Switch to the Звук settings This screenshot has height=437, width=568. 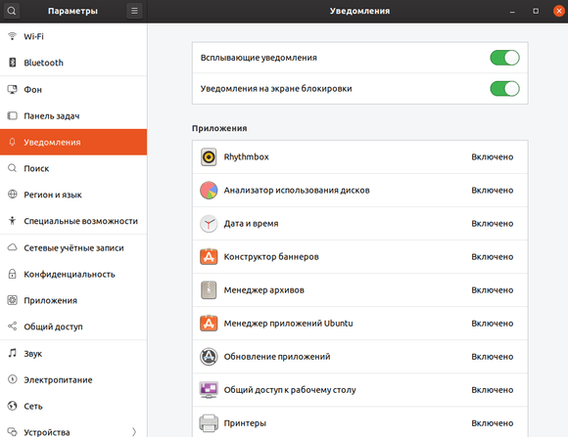click(73, 354)
